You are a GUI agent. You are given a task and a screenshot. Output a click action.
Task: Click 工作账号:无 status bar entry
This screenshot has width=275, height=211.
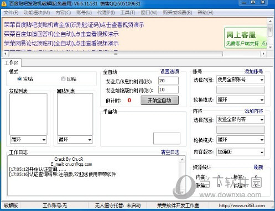coord(55,205)
